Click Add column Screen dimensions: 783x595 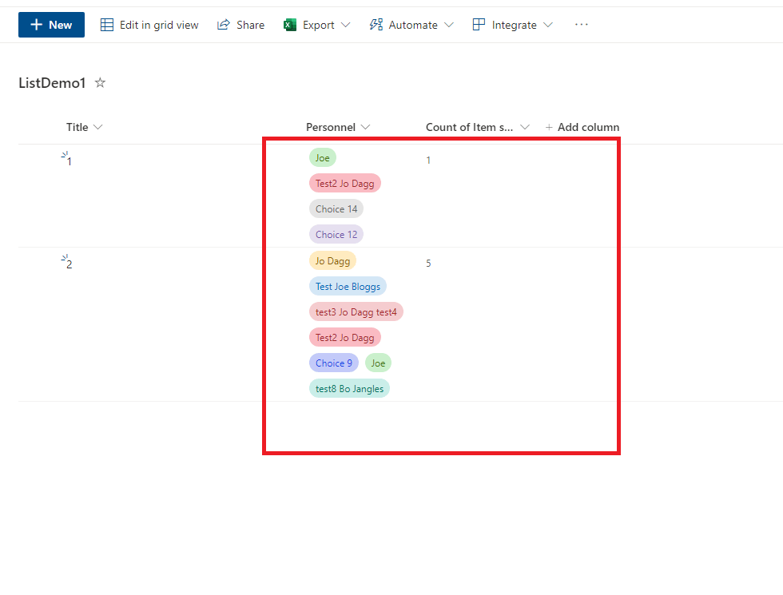click(x=582, y=127)
